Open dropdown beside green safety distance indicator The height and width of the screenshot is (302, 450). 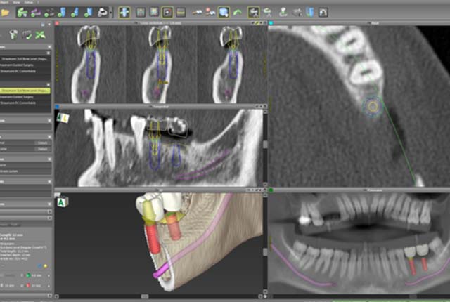pos(49,275)
